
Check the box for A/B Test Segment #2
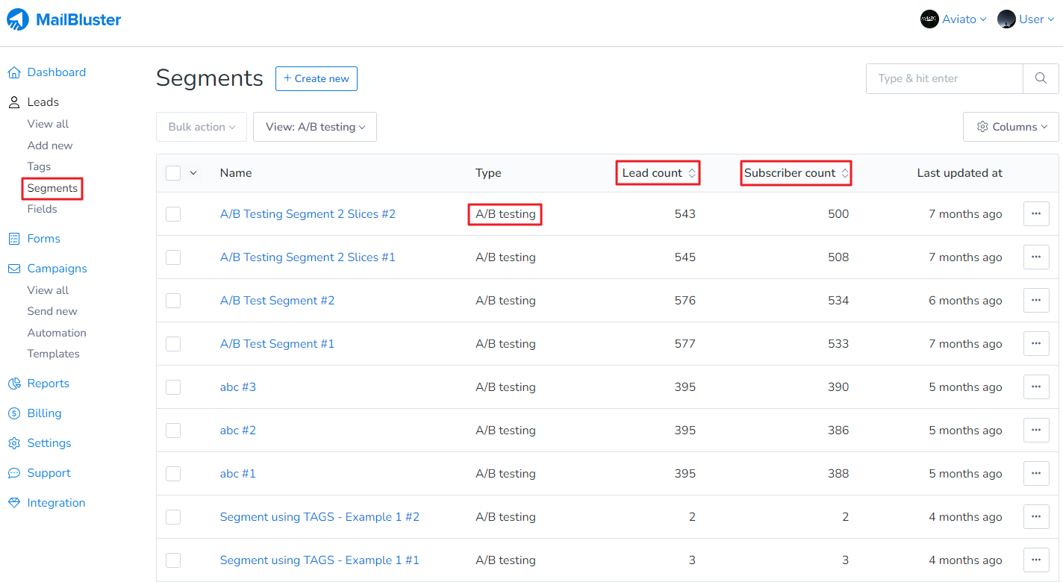(173, 301)
